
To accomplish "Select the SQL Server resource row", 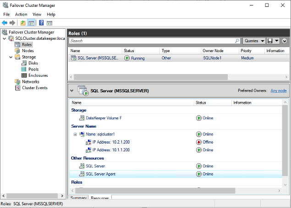I will 176,166.
